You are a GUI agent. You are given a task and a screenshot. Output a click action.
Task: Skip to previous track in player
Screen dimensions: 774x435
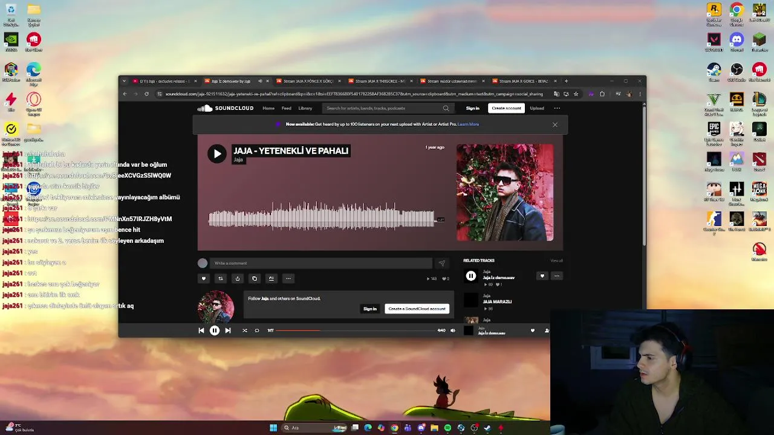pos(201,330)
